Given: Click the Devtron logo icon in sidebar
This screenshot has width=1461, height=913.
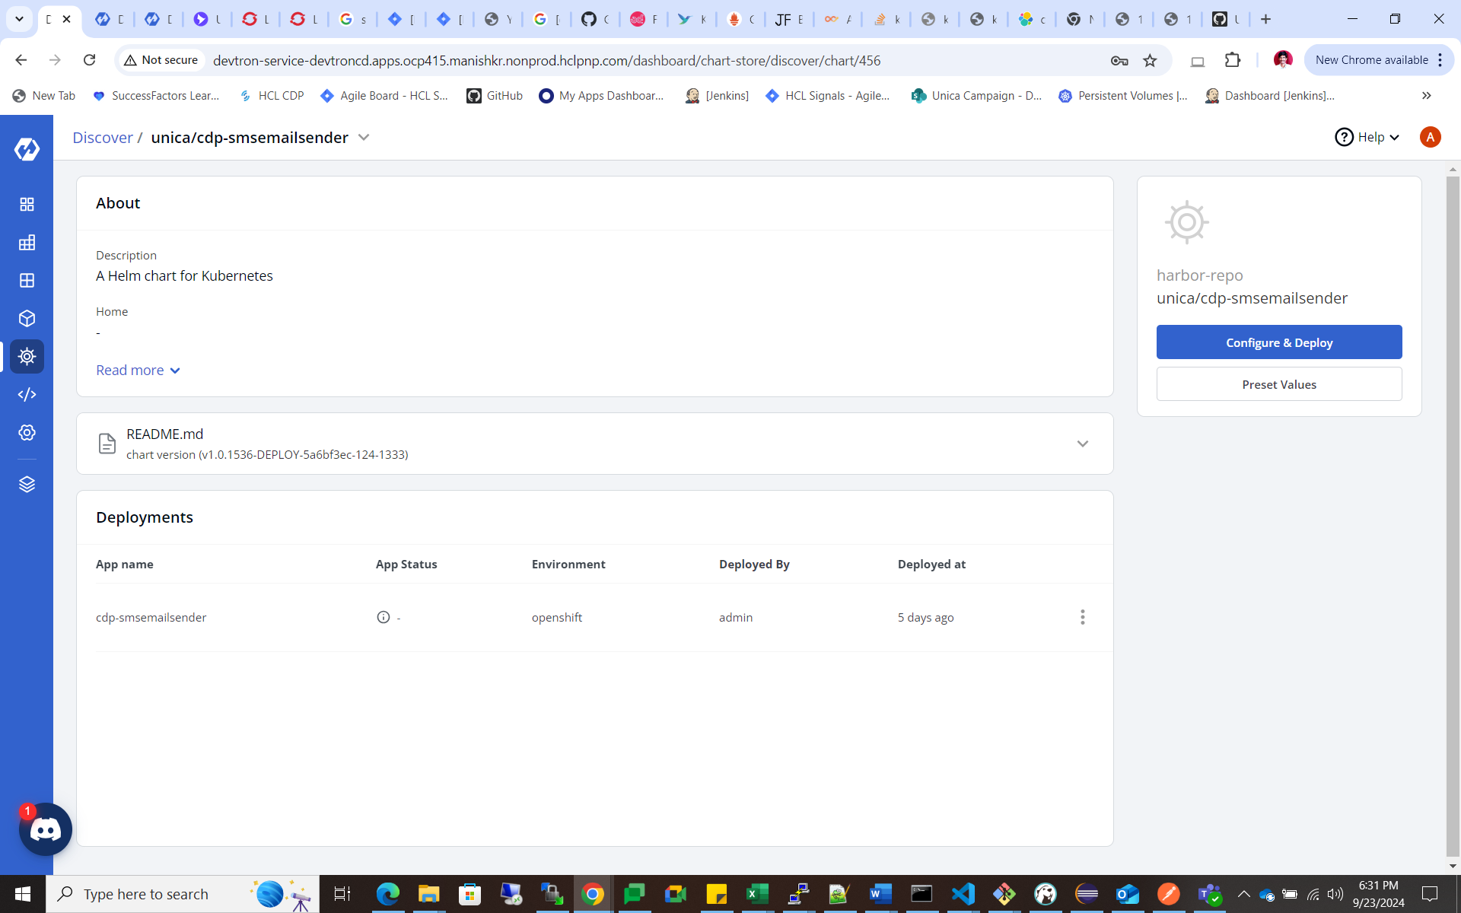Looking at the screenshot, I should (x=27, y=149).
